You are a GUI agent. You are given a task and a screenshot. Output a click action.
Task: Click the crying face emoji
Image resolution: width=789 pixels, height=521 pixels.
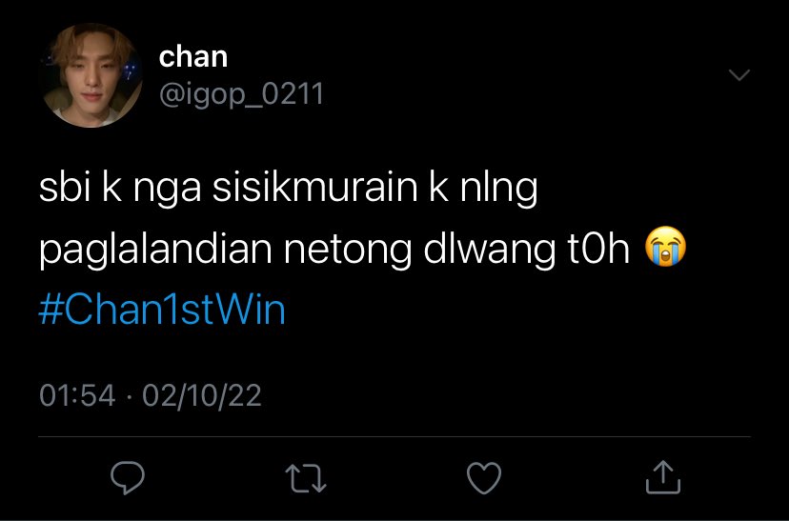665,247
